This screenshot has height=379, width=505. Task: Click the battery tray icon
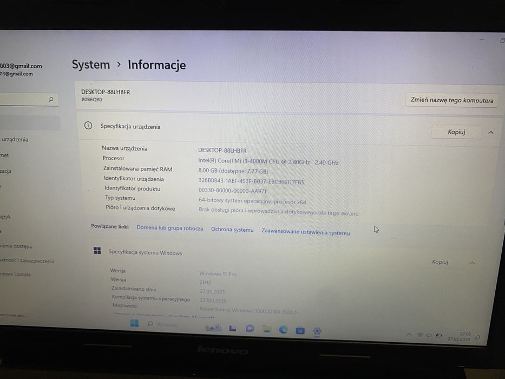[x=439, y=336]
